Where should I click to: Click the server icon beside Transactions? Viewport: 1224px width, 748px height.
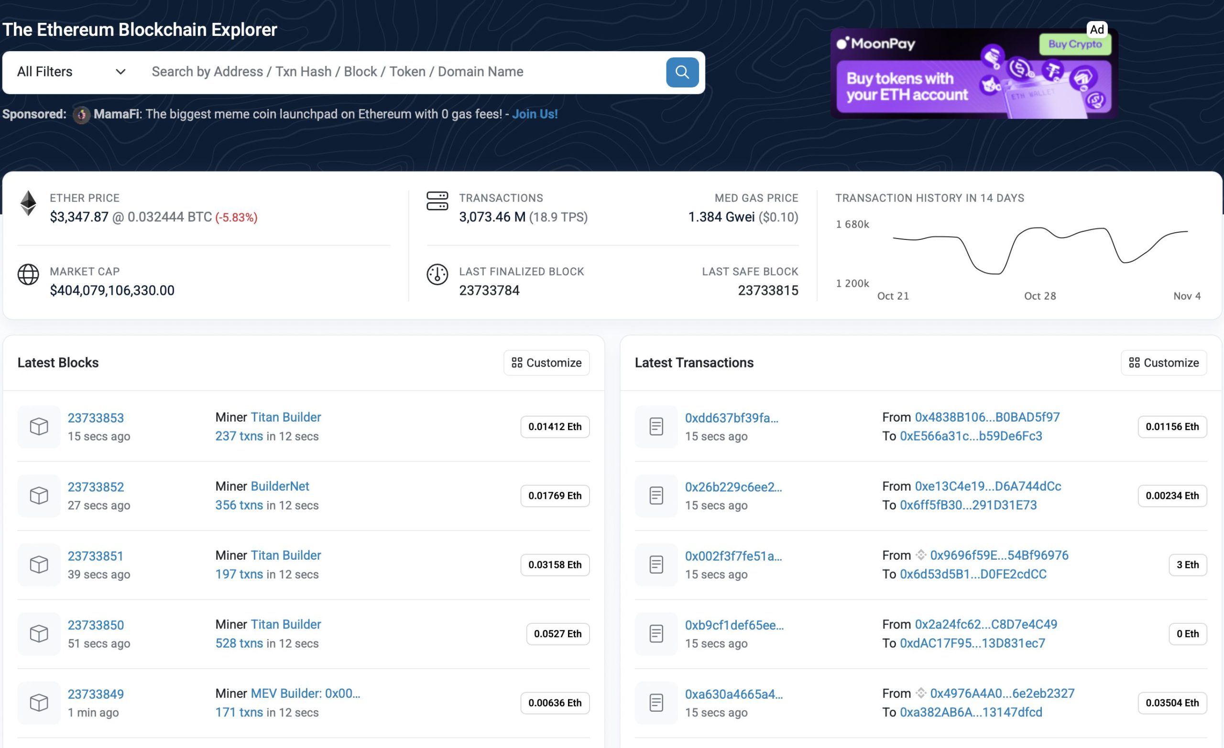pyautogui.click(x=437, y=201)
